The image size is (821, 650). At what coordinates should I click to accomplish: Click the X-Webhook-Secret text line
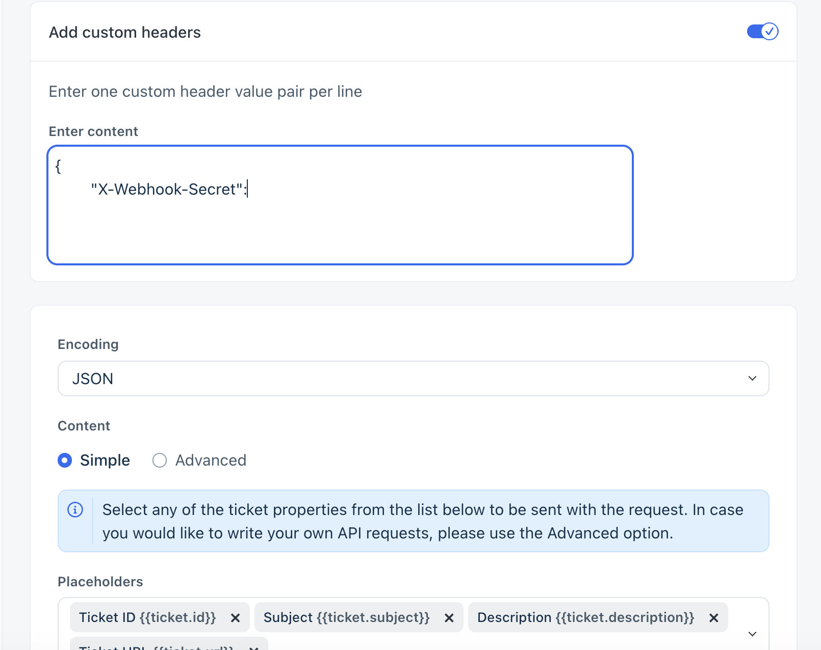(x=169, y=189)
